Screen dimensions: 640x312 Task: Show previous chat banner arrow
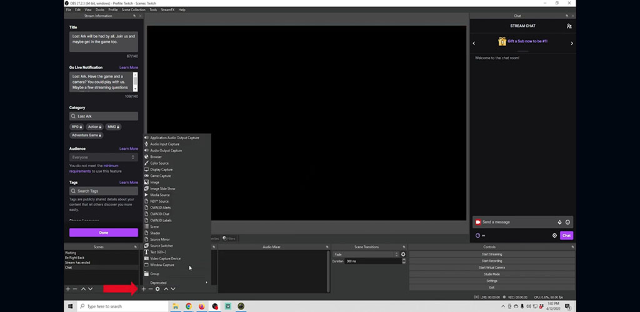pyautogui.click(x=474, y=43)
